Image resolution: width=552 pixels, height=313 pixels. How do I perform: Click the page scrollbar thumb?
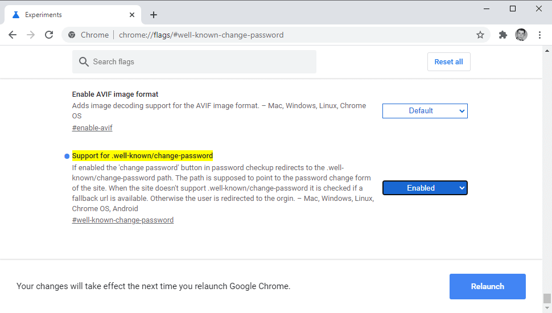point(547,298)
